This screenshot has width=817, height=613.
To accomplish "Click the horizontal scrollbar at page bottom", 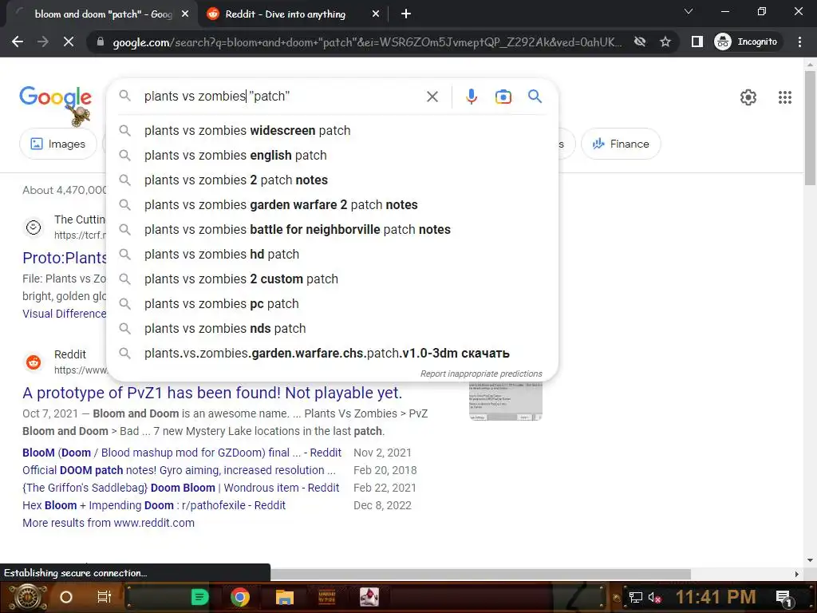I will (480, 574).
